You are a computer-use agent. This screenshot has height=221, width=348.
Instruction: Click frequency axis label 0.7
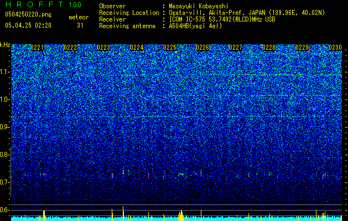[5, 182]
